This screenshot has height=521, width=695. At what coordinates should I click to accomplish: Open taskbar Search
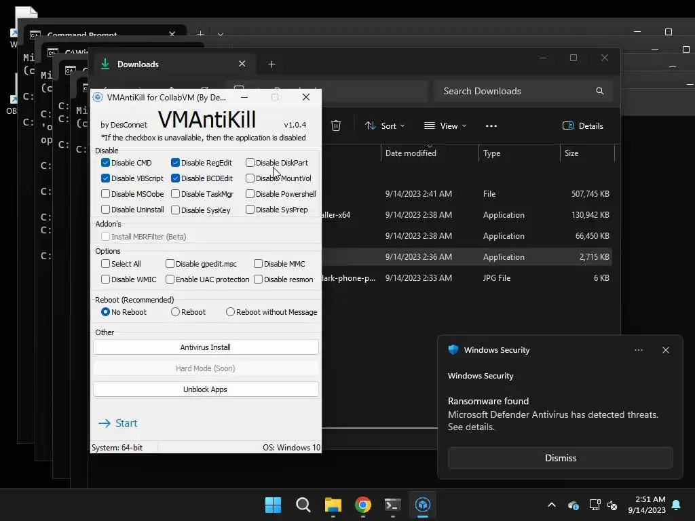[303, 505]
